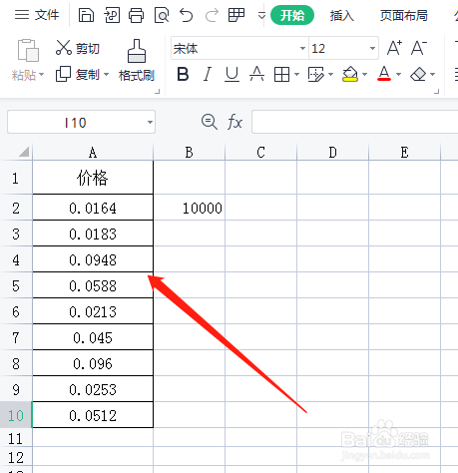The height and width of the screenshot is (473, 458).
Task: Click cell containing 价格
Action: [x=93, y=178]
